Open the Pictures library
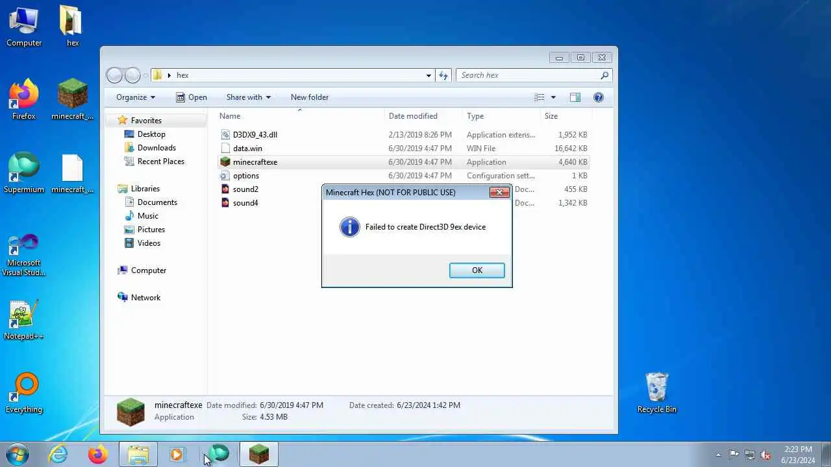 [151, 230]
